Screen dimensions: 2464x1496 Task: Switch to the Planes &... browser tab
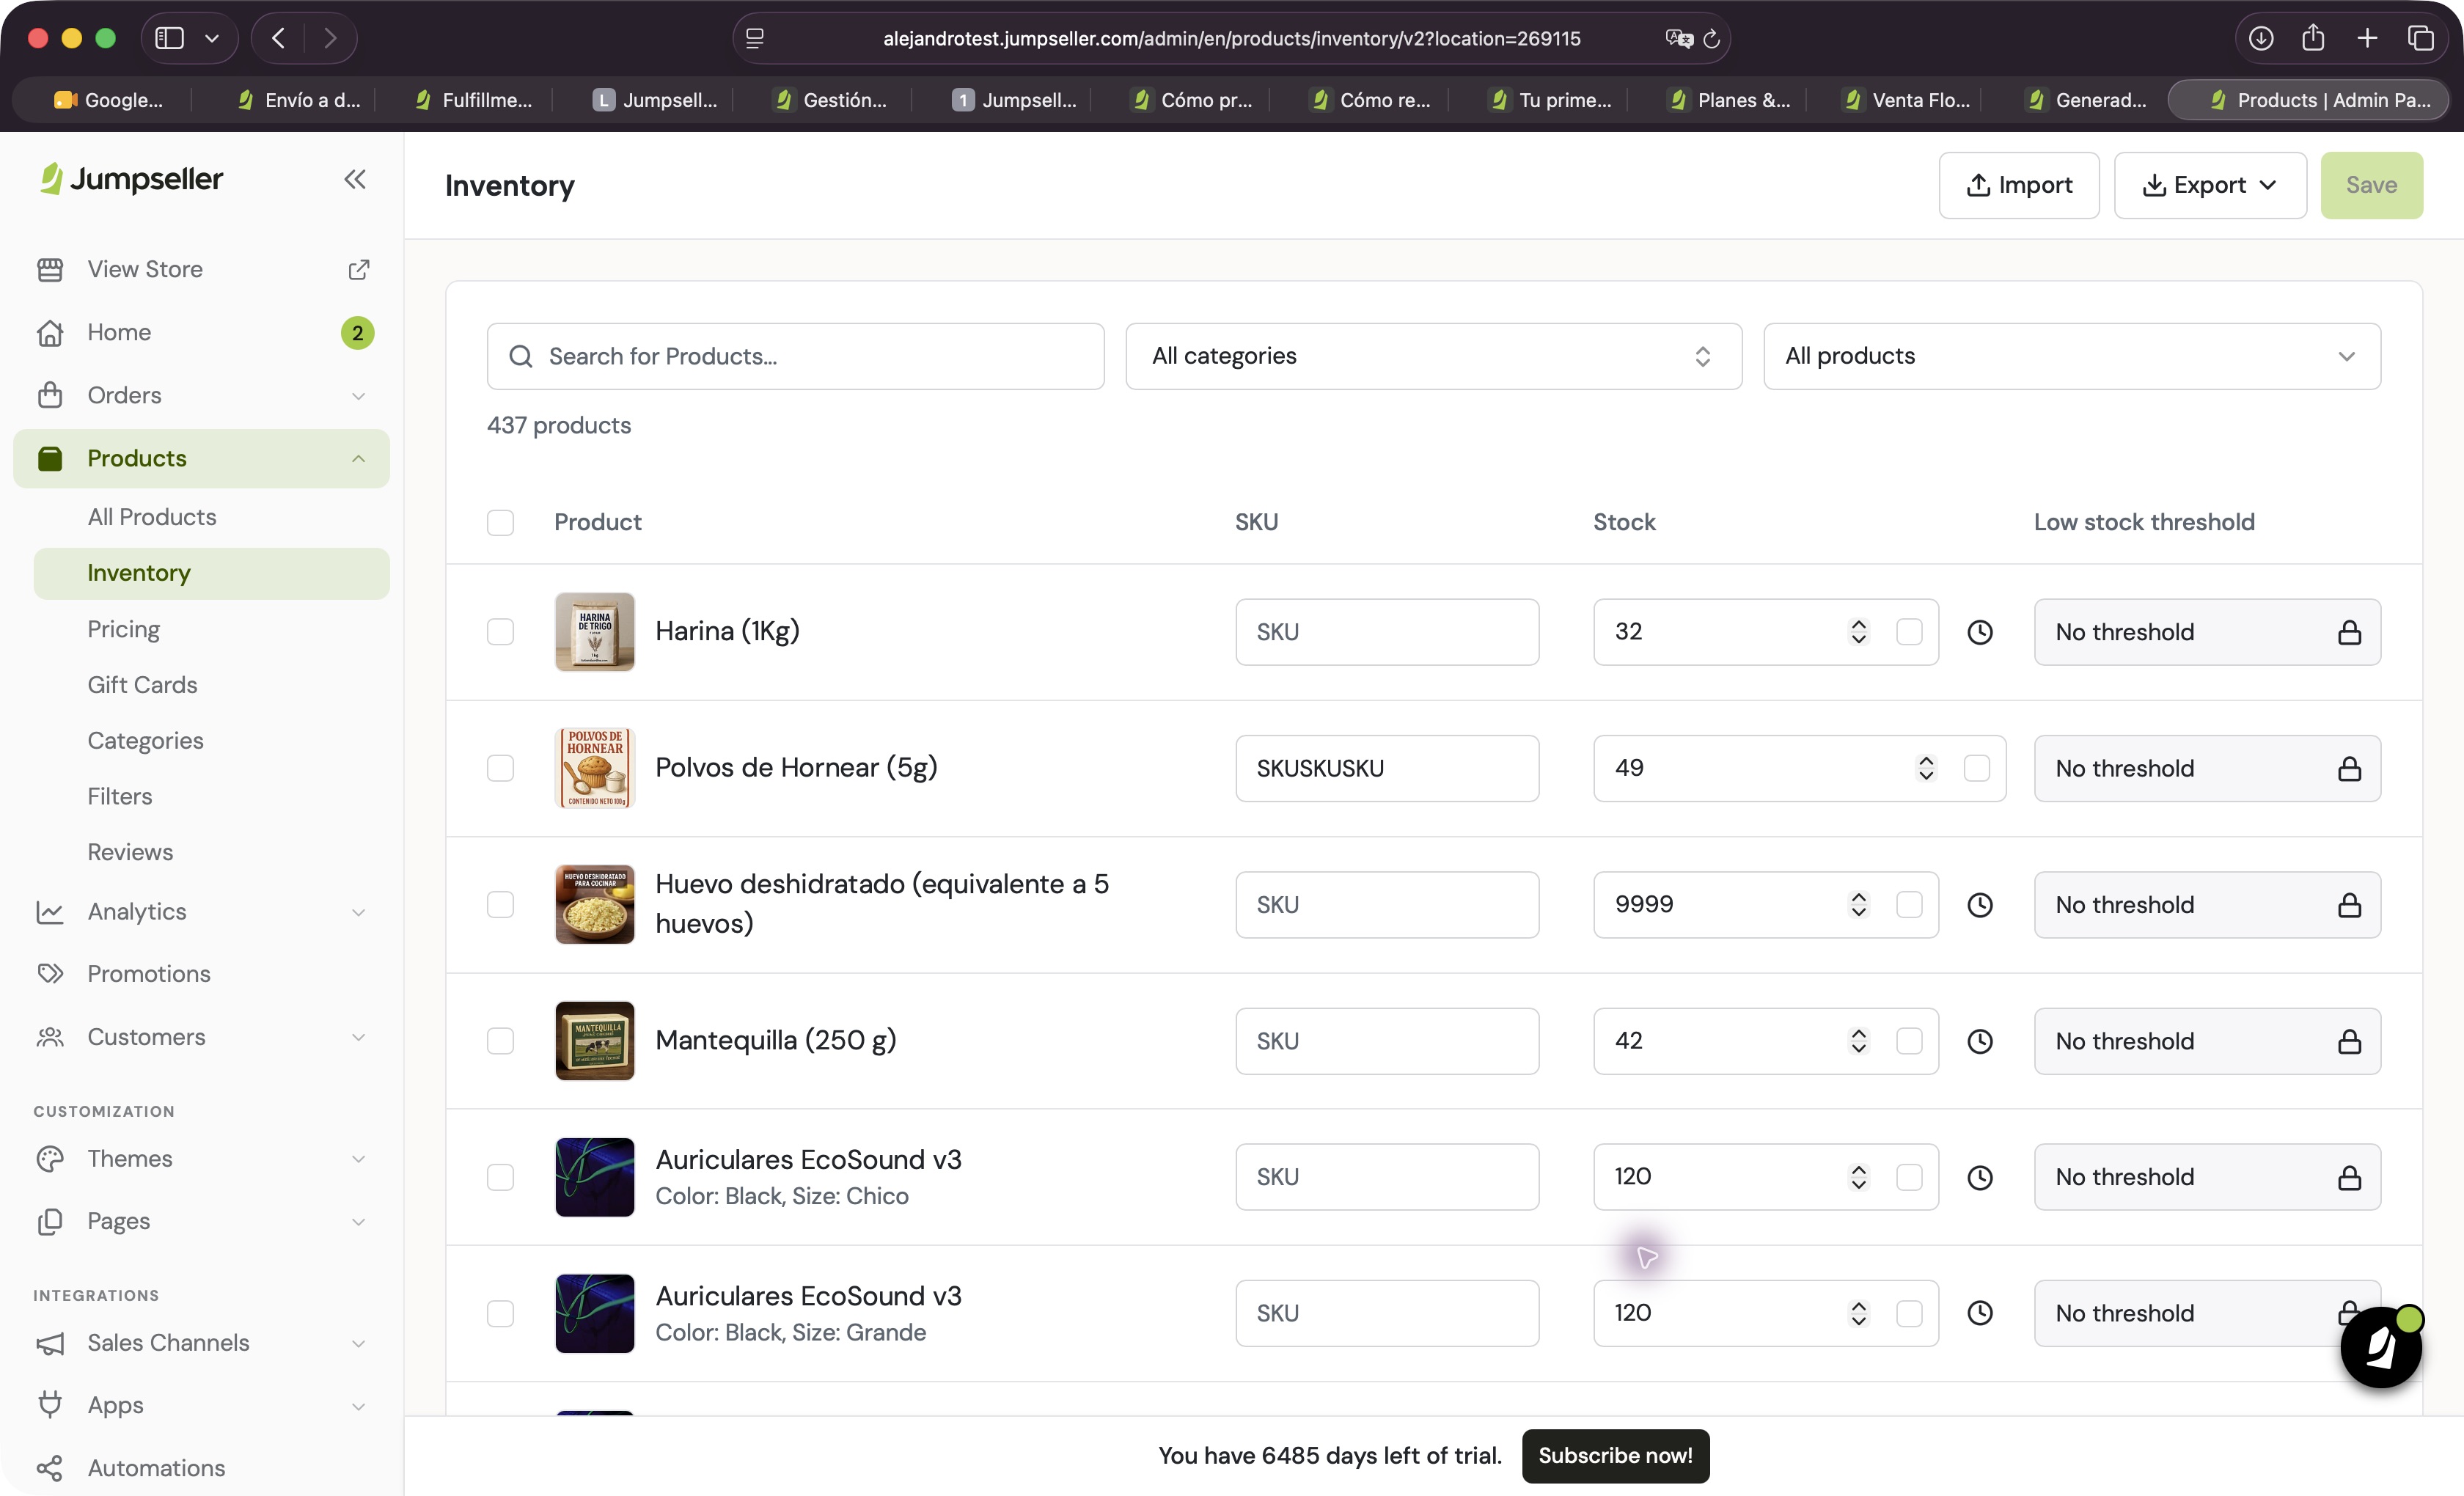1731,100
